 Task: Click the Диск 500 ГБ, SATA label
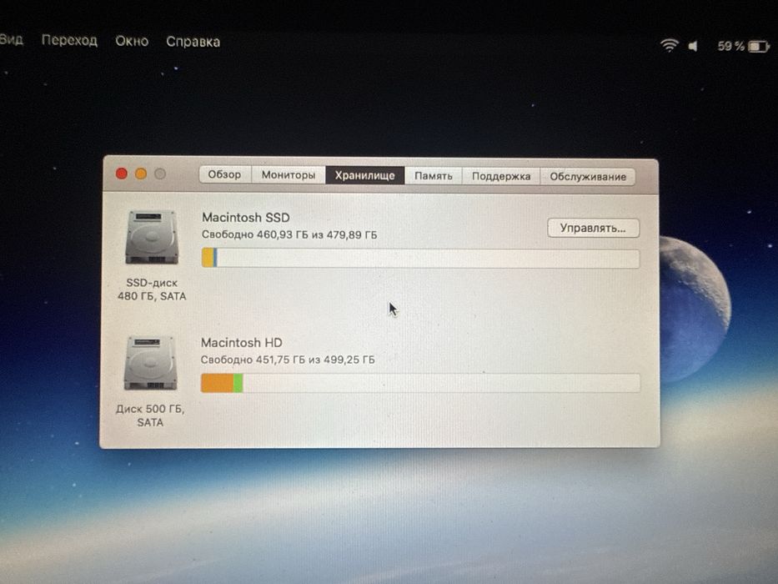(150, 415)
